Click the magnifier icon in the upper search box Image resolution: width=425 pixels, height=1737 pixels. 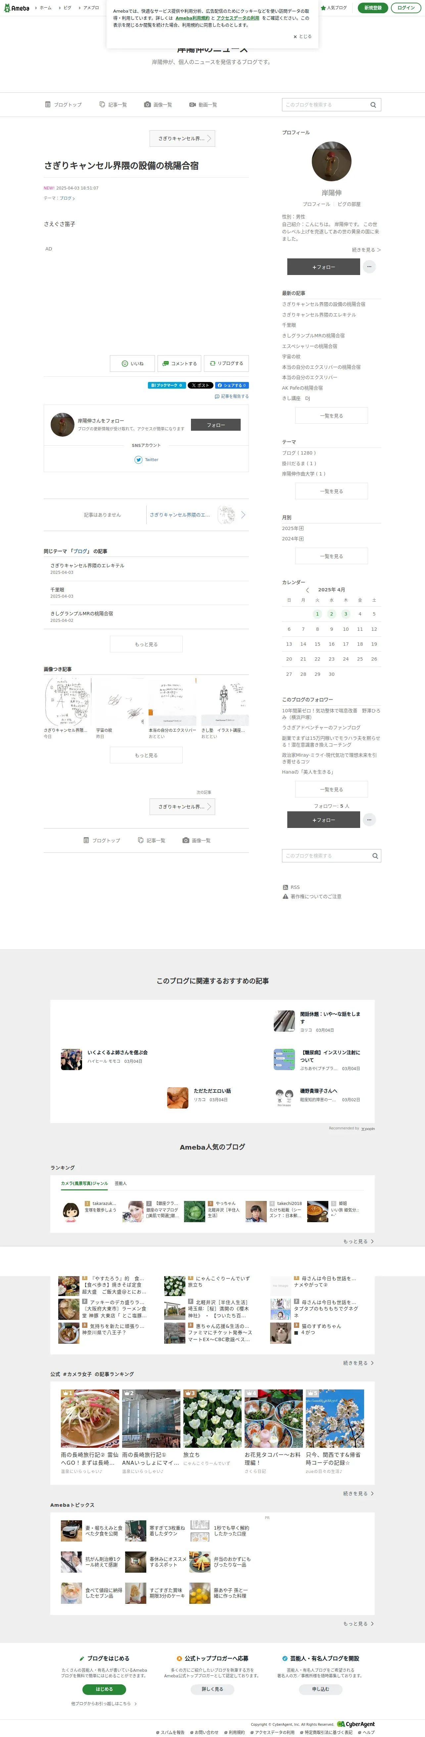[373, 104]
